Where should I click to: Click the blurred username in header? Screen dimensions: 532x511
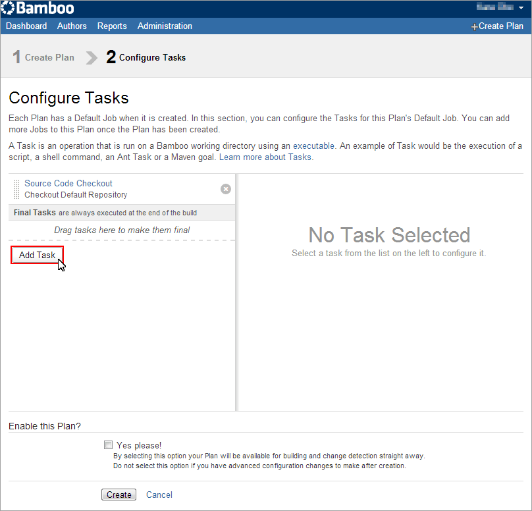[x=495, y=7]
